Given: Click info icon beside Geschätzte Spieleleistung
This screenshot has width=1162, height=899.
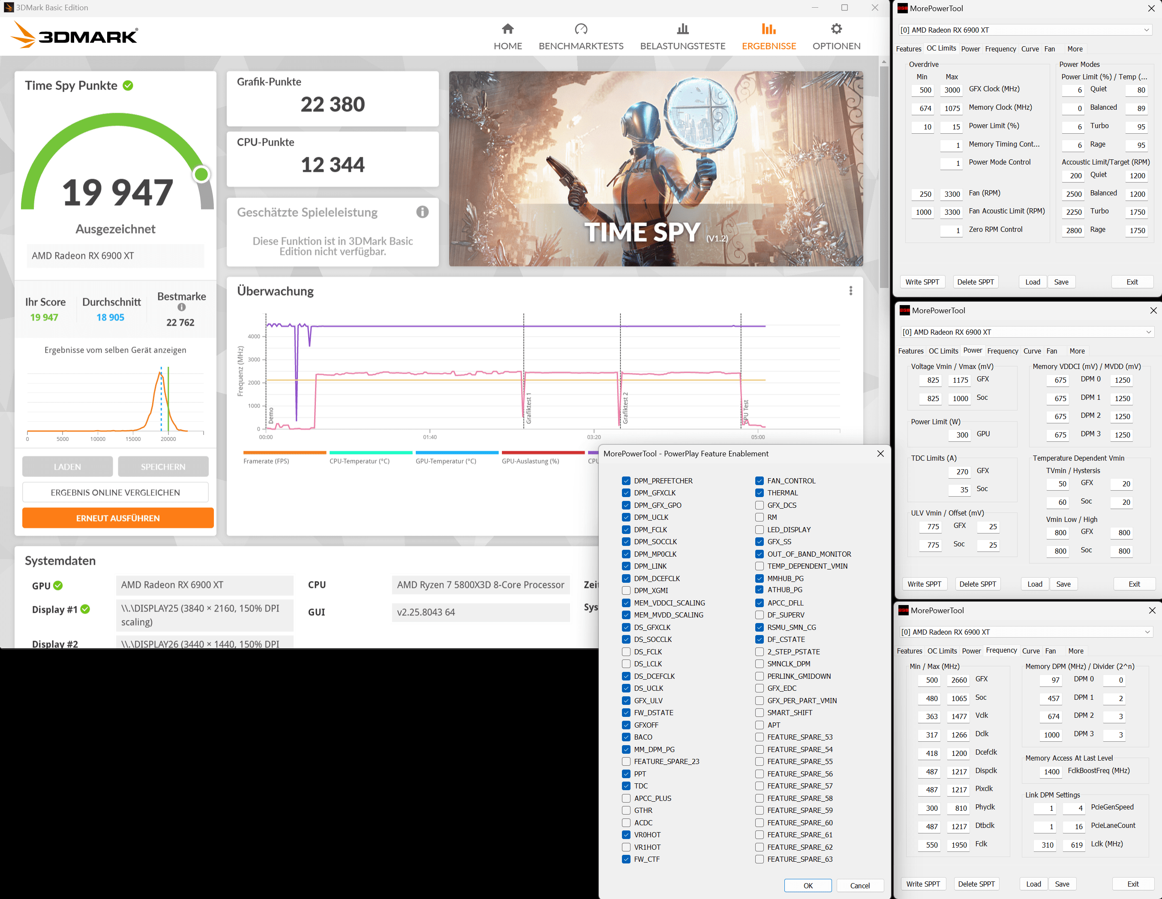Looking at the screenshot, I should click(423, 212).
